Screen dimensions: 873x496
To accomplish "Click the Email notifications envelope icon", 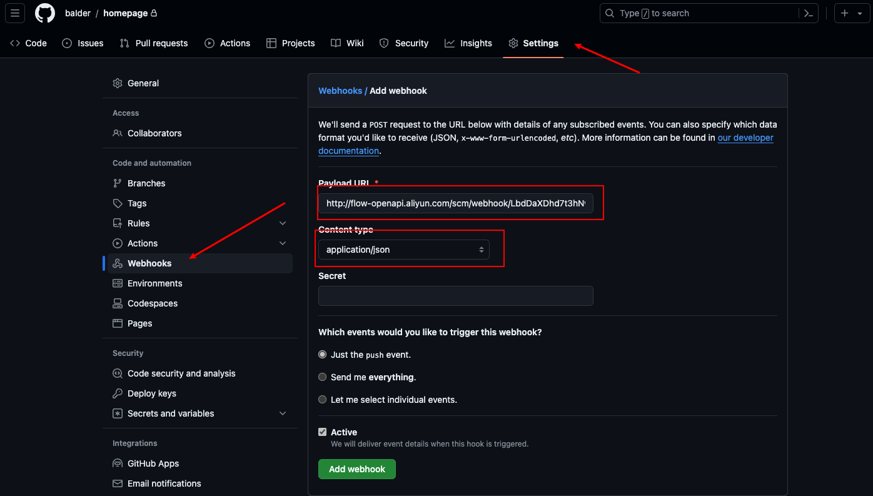I will click(x=118, y=483).
